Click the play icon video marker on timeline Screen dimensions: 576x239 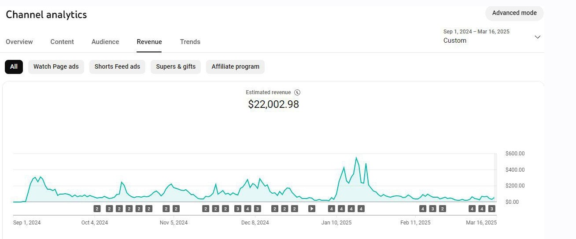[x=312, y=209]
